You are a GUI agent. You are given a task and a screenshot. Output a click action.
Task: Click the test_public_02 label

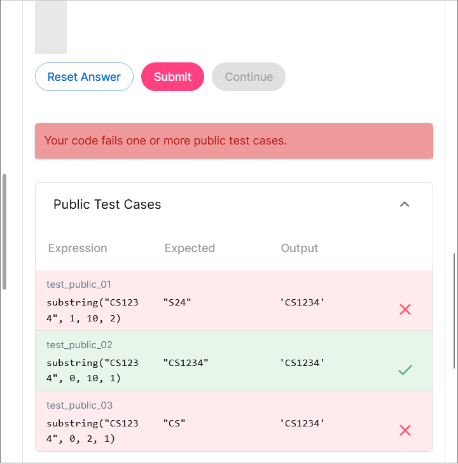coord(79,345)
